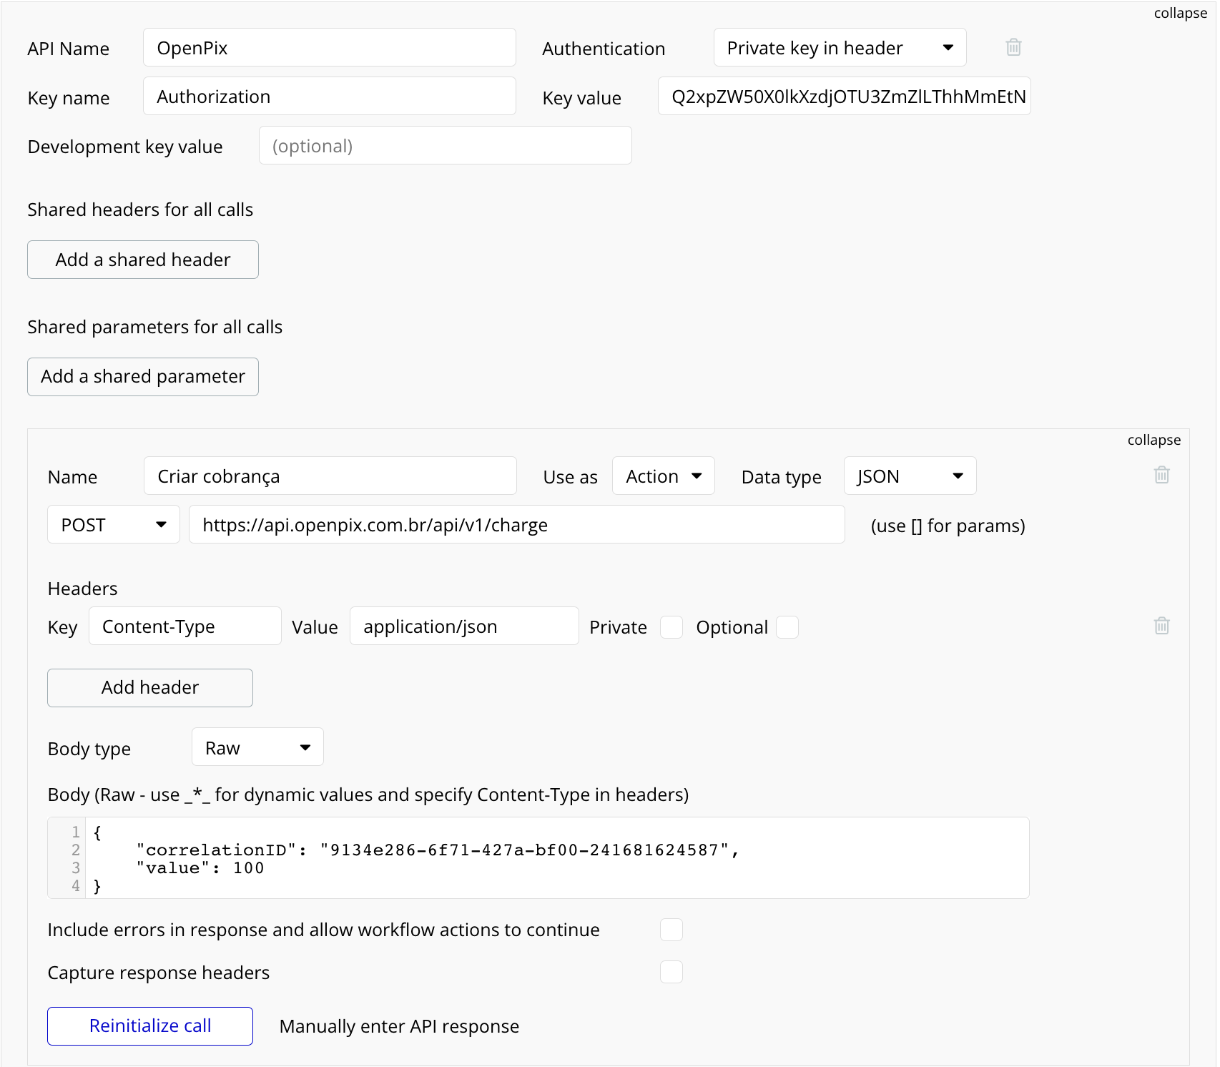Enable include errors in response checkbox
The height and width of the screenshot is (1067, 1220).
tap(671, 930)
